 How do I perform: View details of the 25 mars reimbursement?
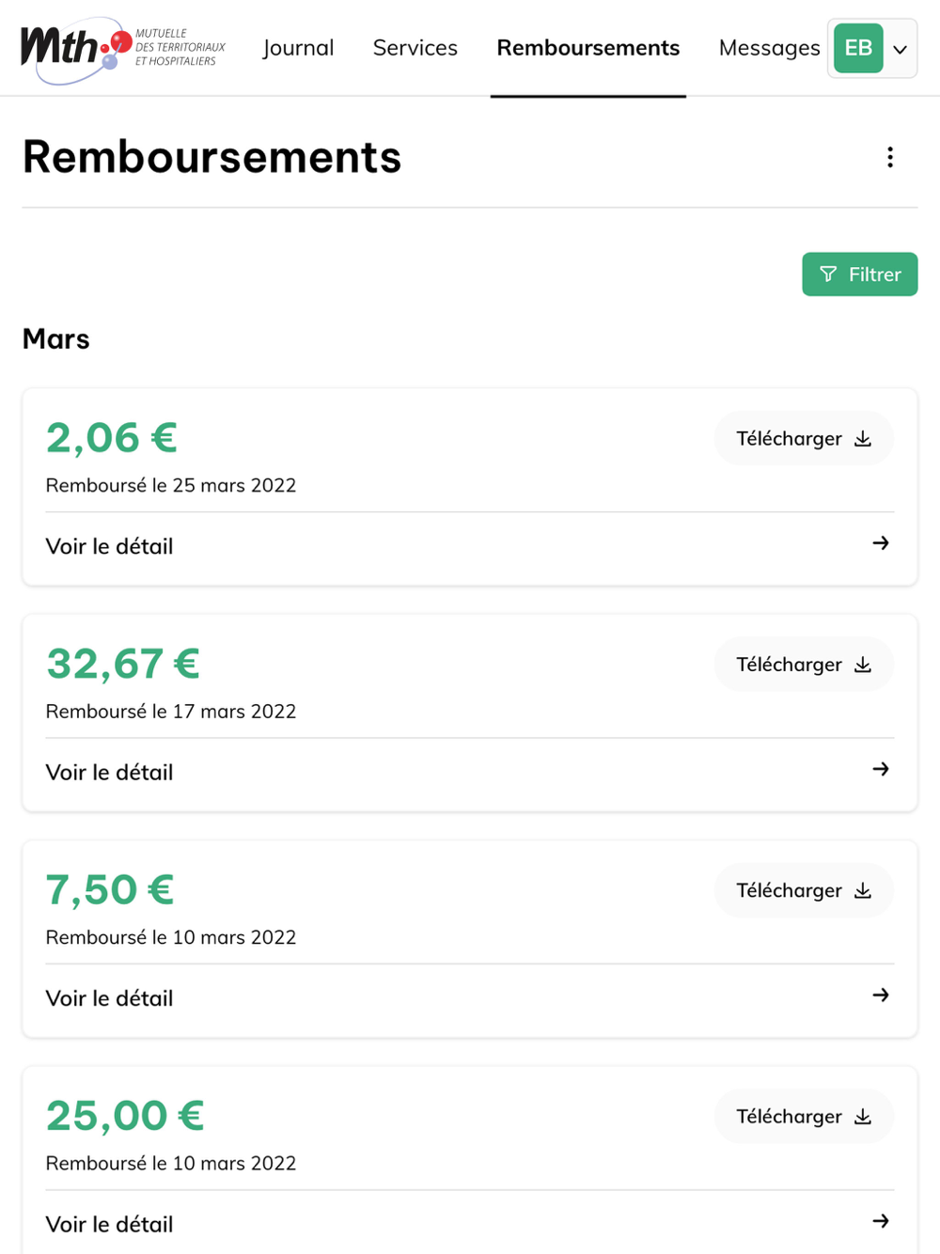pyautogui.click(x=110, y=546)
